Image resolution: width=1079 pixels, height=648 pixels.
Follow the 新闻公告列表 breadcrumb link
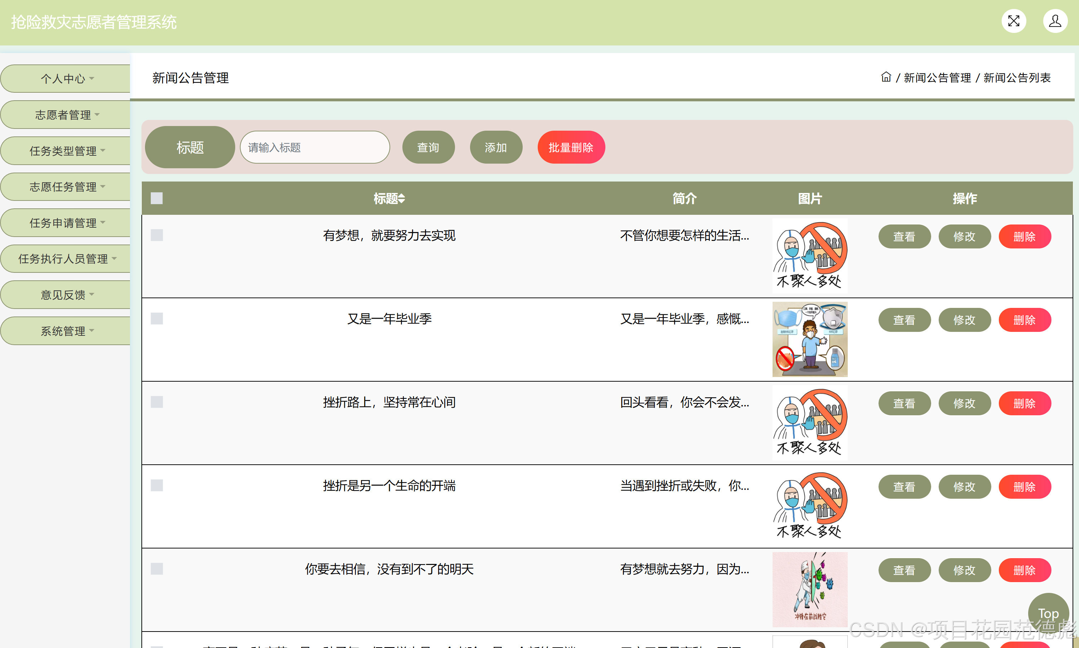[1017, 78]
